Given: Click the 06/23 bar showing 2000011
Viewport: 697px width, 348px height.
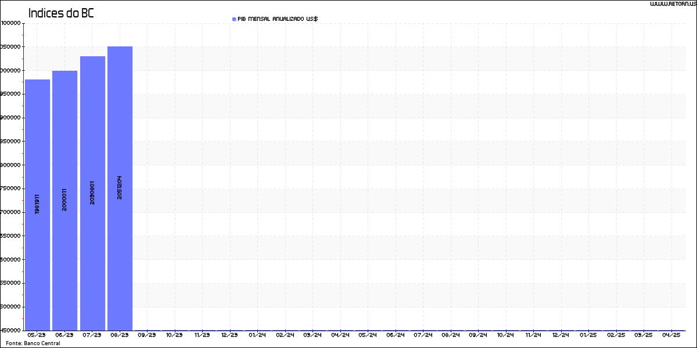Looking at the screenshot, I should 64,201.
